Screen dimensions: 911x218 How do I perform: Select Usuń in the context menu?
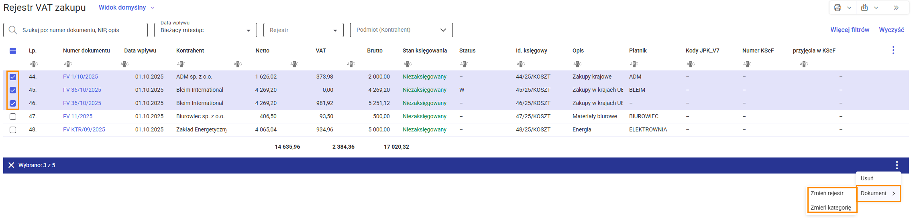click(867, 178)
